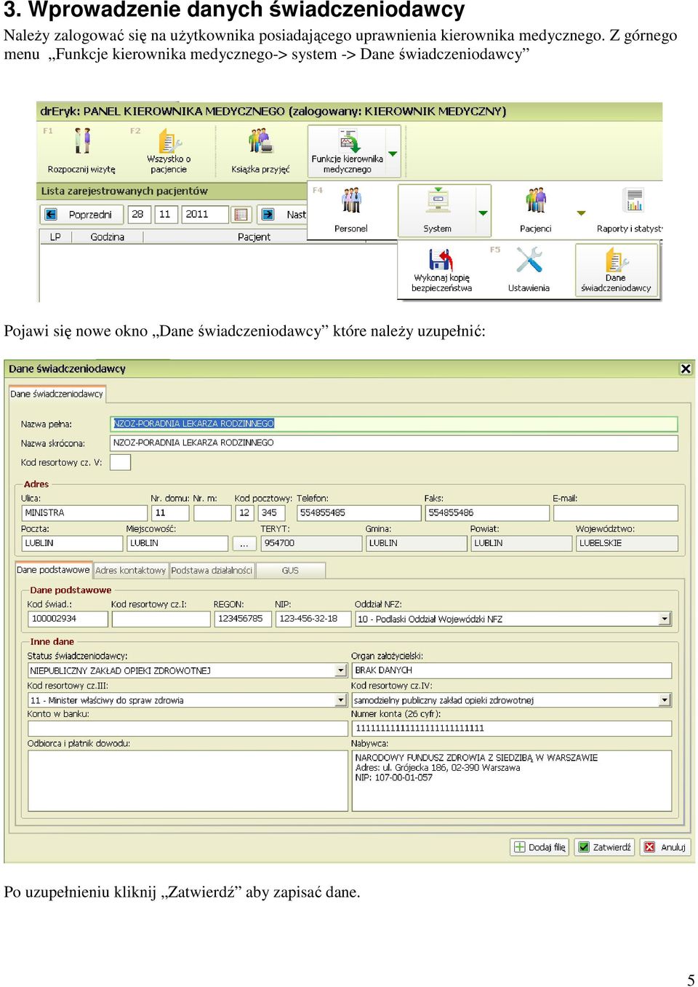Expand the System dropdown arrow
This screenshot has height=987, width=698.
pyautogui.click(x=483, y=213)
